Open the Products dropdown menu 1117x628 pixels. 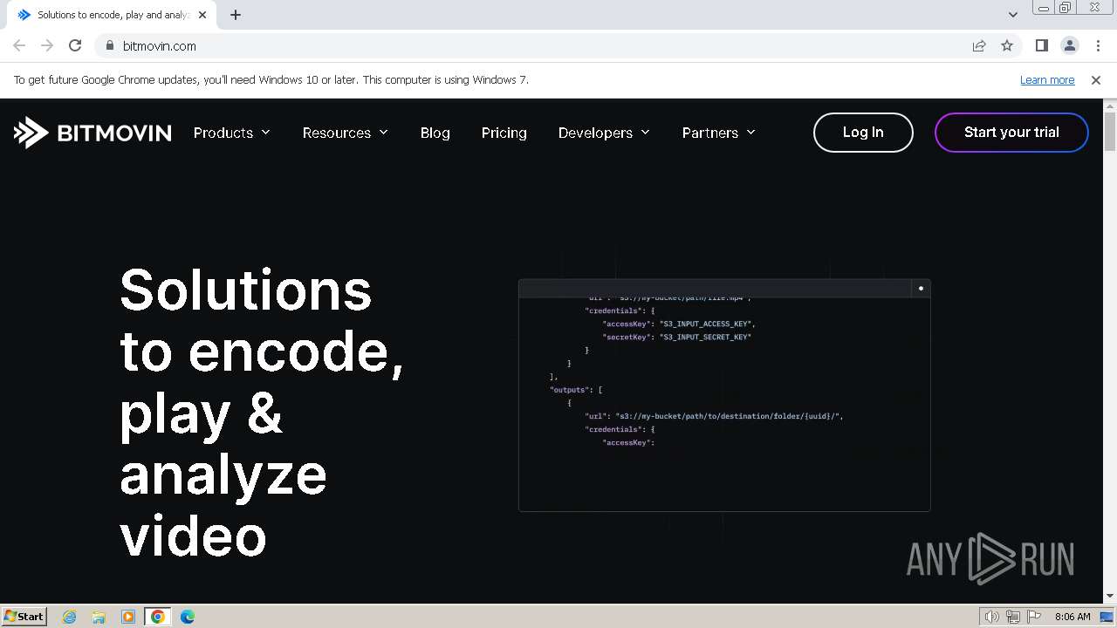[232, 133]
